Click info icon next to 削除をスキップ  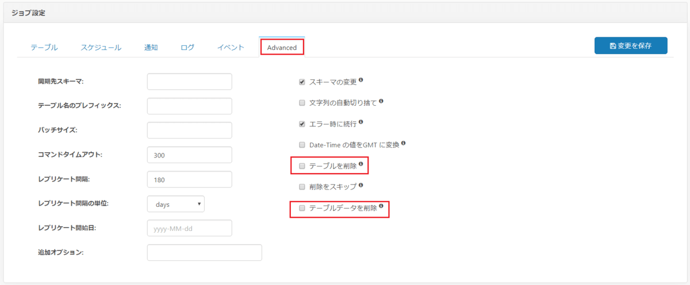click(361, 185)
